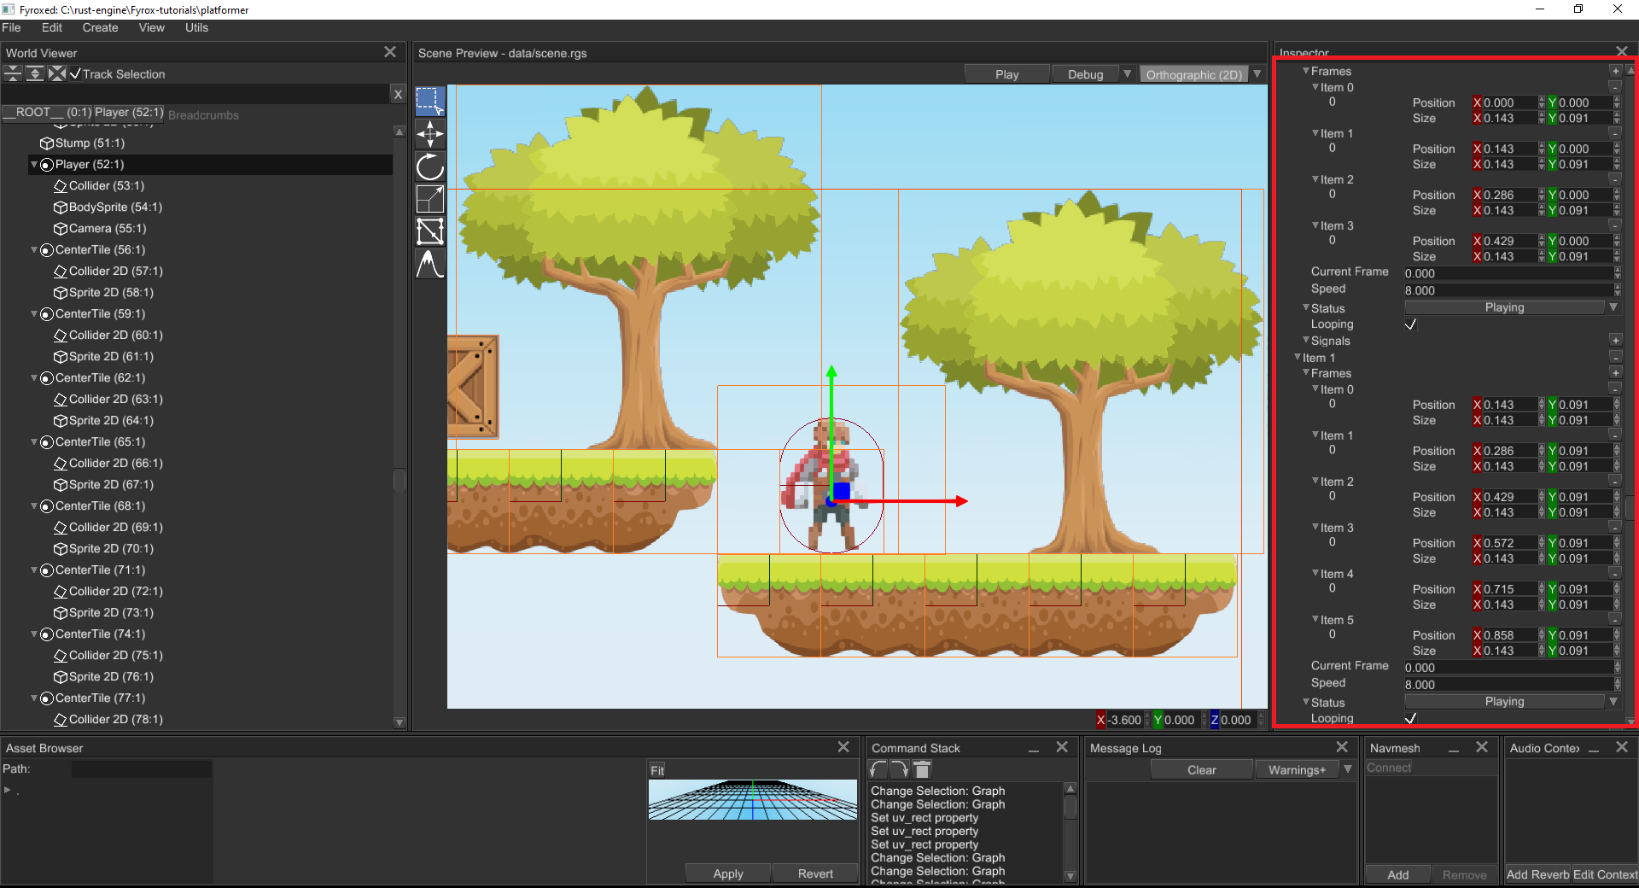1639x888 pixels.
Task: Collapse the Player (52:1) tree node
Action: click(34, 164)
